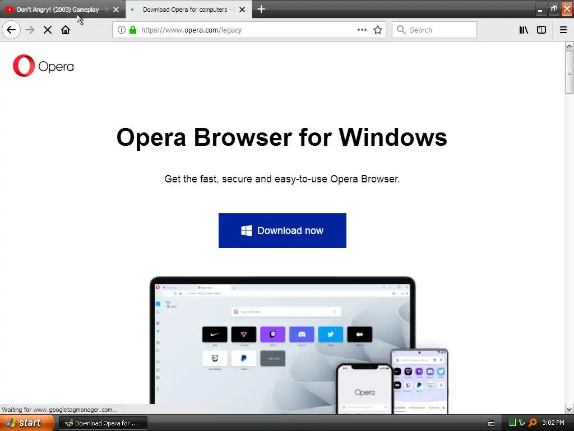
Task: Close the Don't Angry! Gameplay tab
Action: [116, 10]
